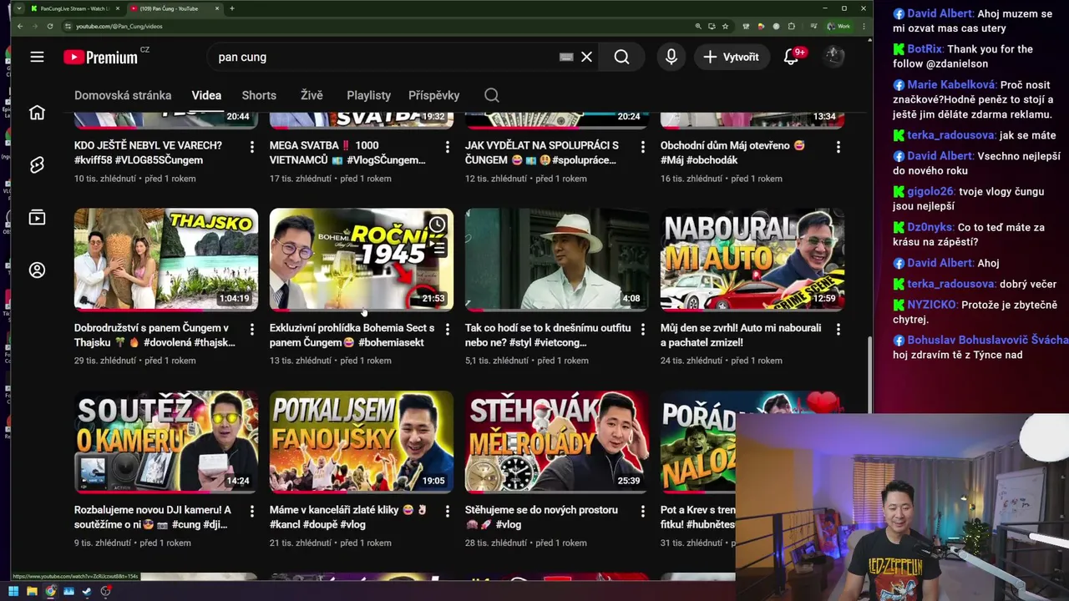Open Shorts in the left sidebar
This screenshot has width=1069, height=601.
pyautogui.click(x=37, y=165)
